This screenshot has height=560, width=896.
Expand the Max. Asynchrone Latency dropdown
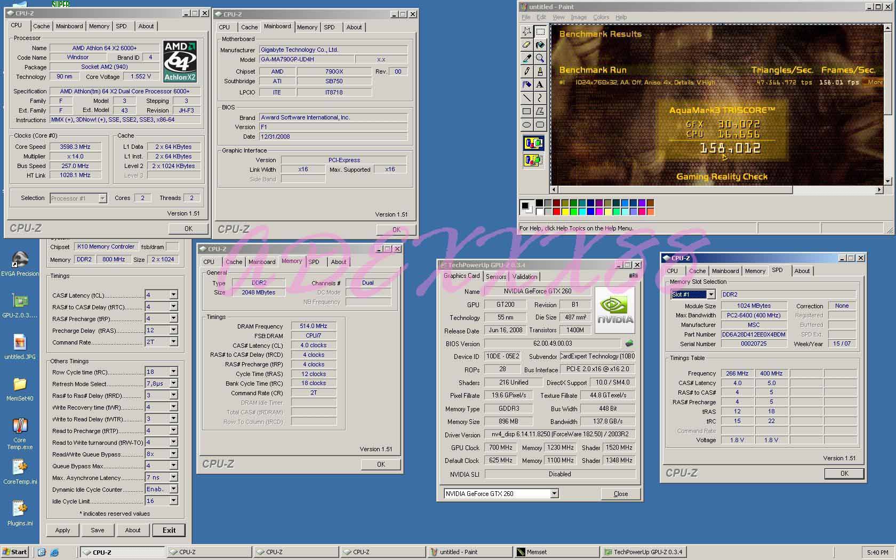tap(173, 477)
